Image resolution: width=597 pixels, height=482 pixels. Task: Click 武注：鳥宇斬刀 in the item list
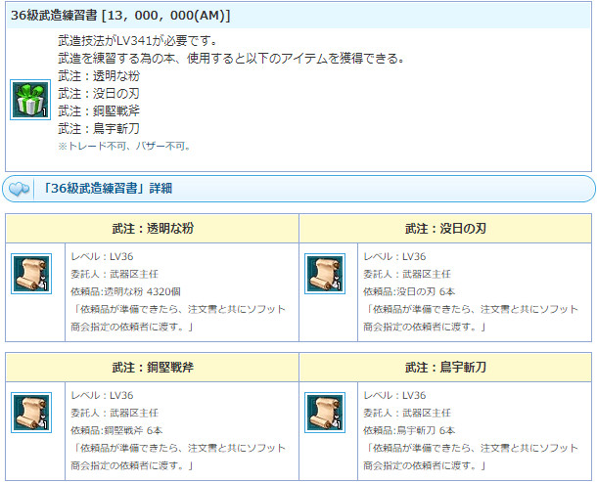[99, 128]
